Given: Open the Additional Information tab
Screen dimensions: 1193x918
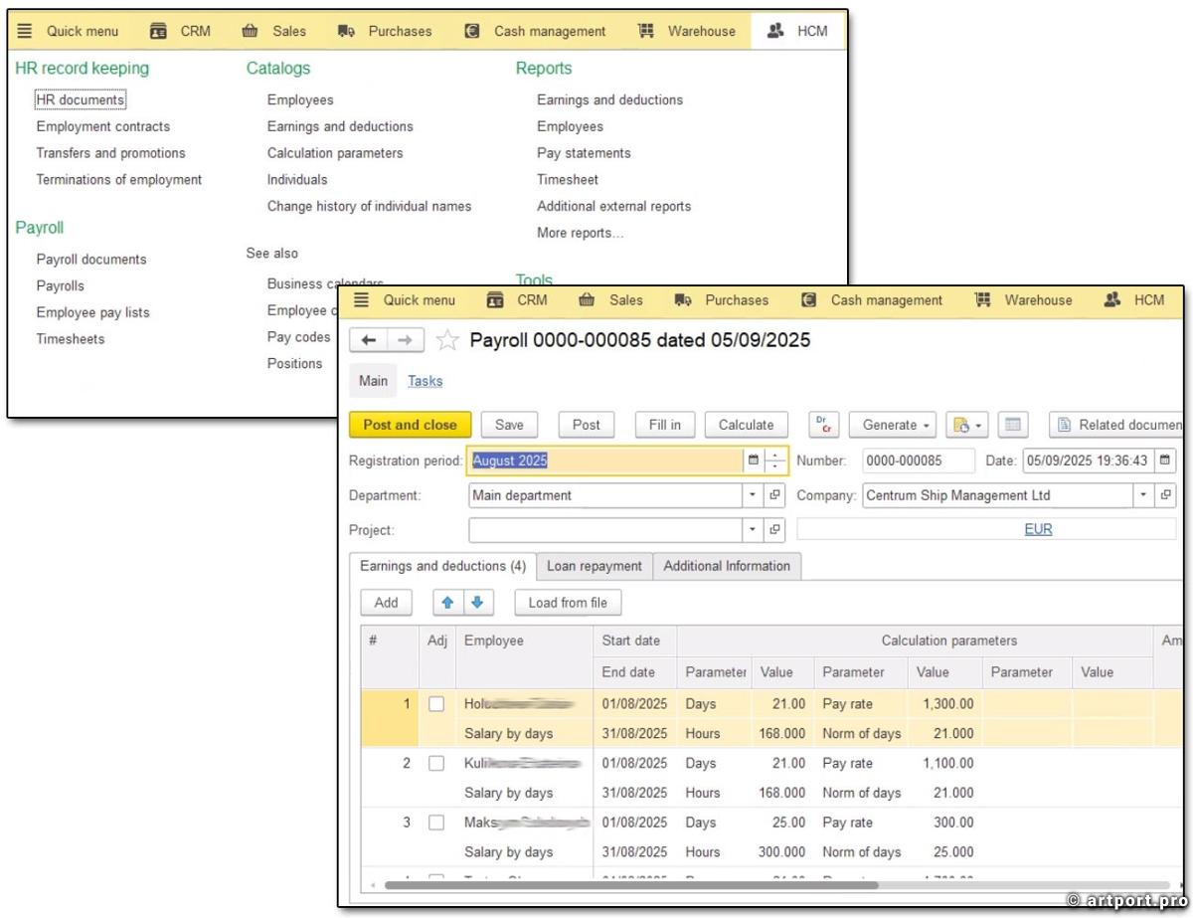Looking at the screenshot, I should (x=727, y=566).
